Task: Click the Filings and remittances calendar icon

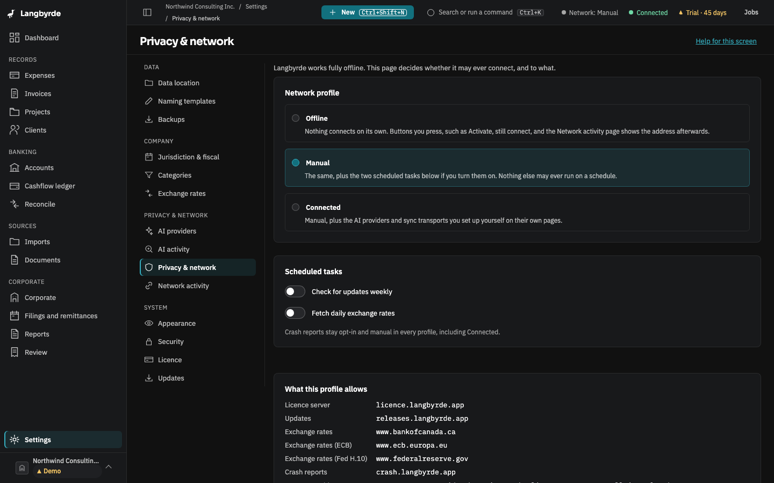Action: (x=15, y=316)
